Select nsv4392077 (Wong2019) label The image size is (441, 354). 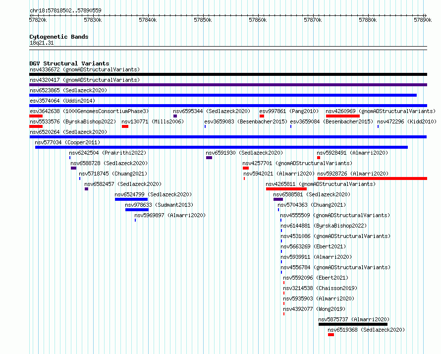click(x=314, y=309)
